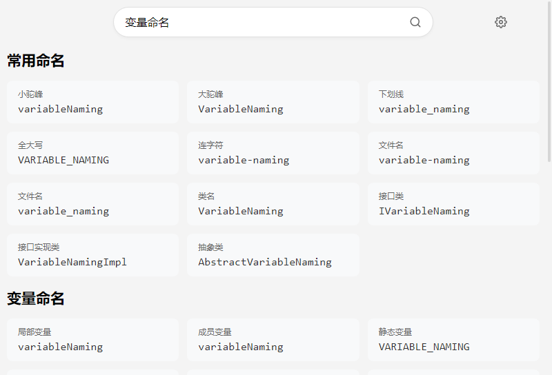Select the 连字符 variable-naming card

pyautogui.click(x=273, y=153)
